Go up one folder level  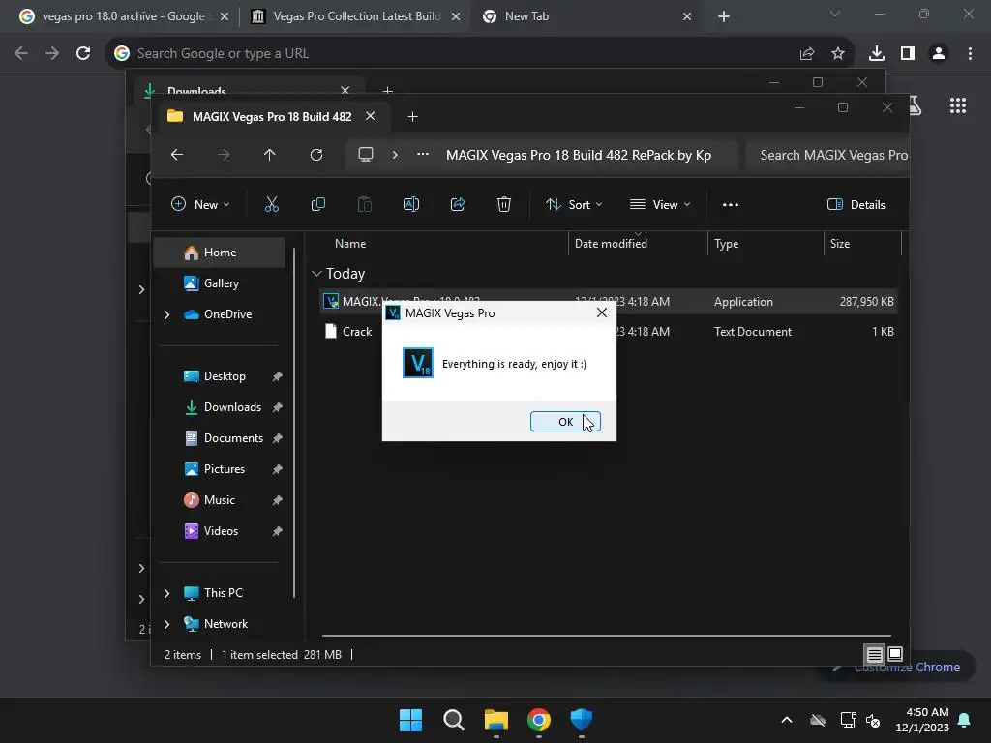click(x=269, y=155)
